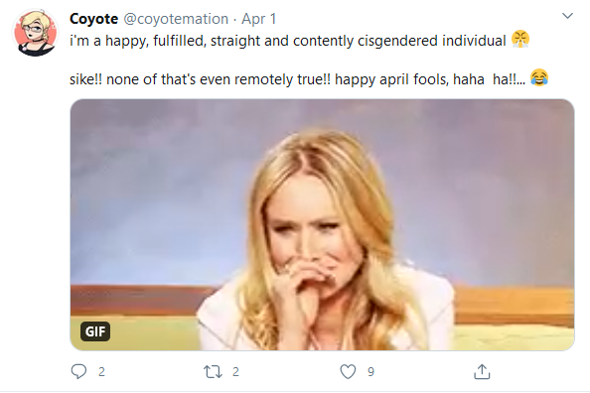This screenshot has width=590, height=393.
Task: Click the steaming angry face emoji
Action: 520,40
